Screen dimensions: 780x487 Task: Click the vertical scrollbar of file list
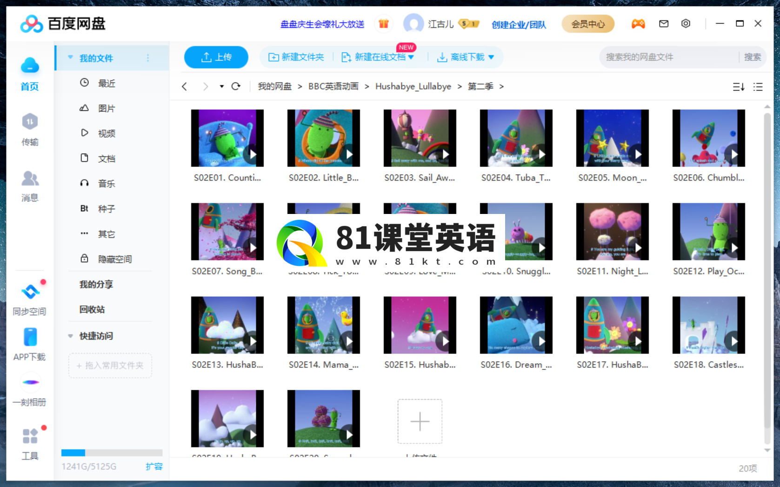point(767,271)
